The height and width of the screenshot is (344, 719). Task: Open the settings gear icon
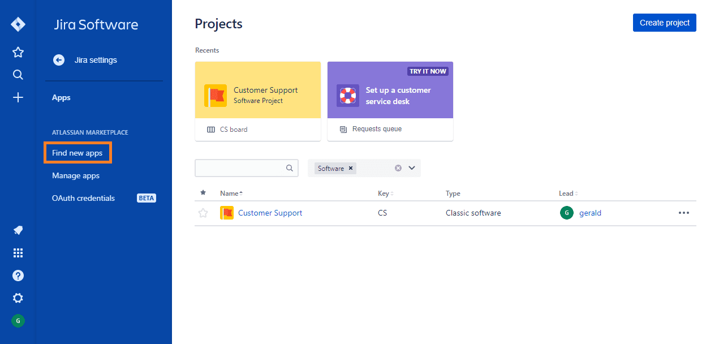18,298
